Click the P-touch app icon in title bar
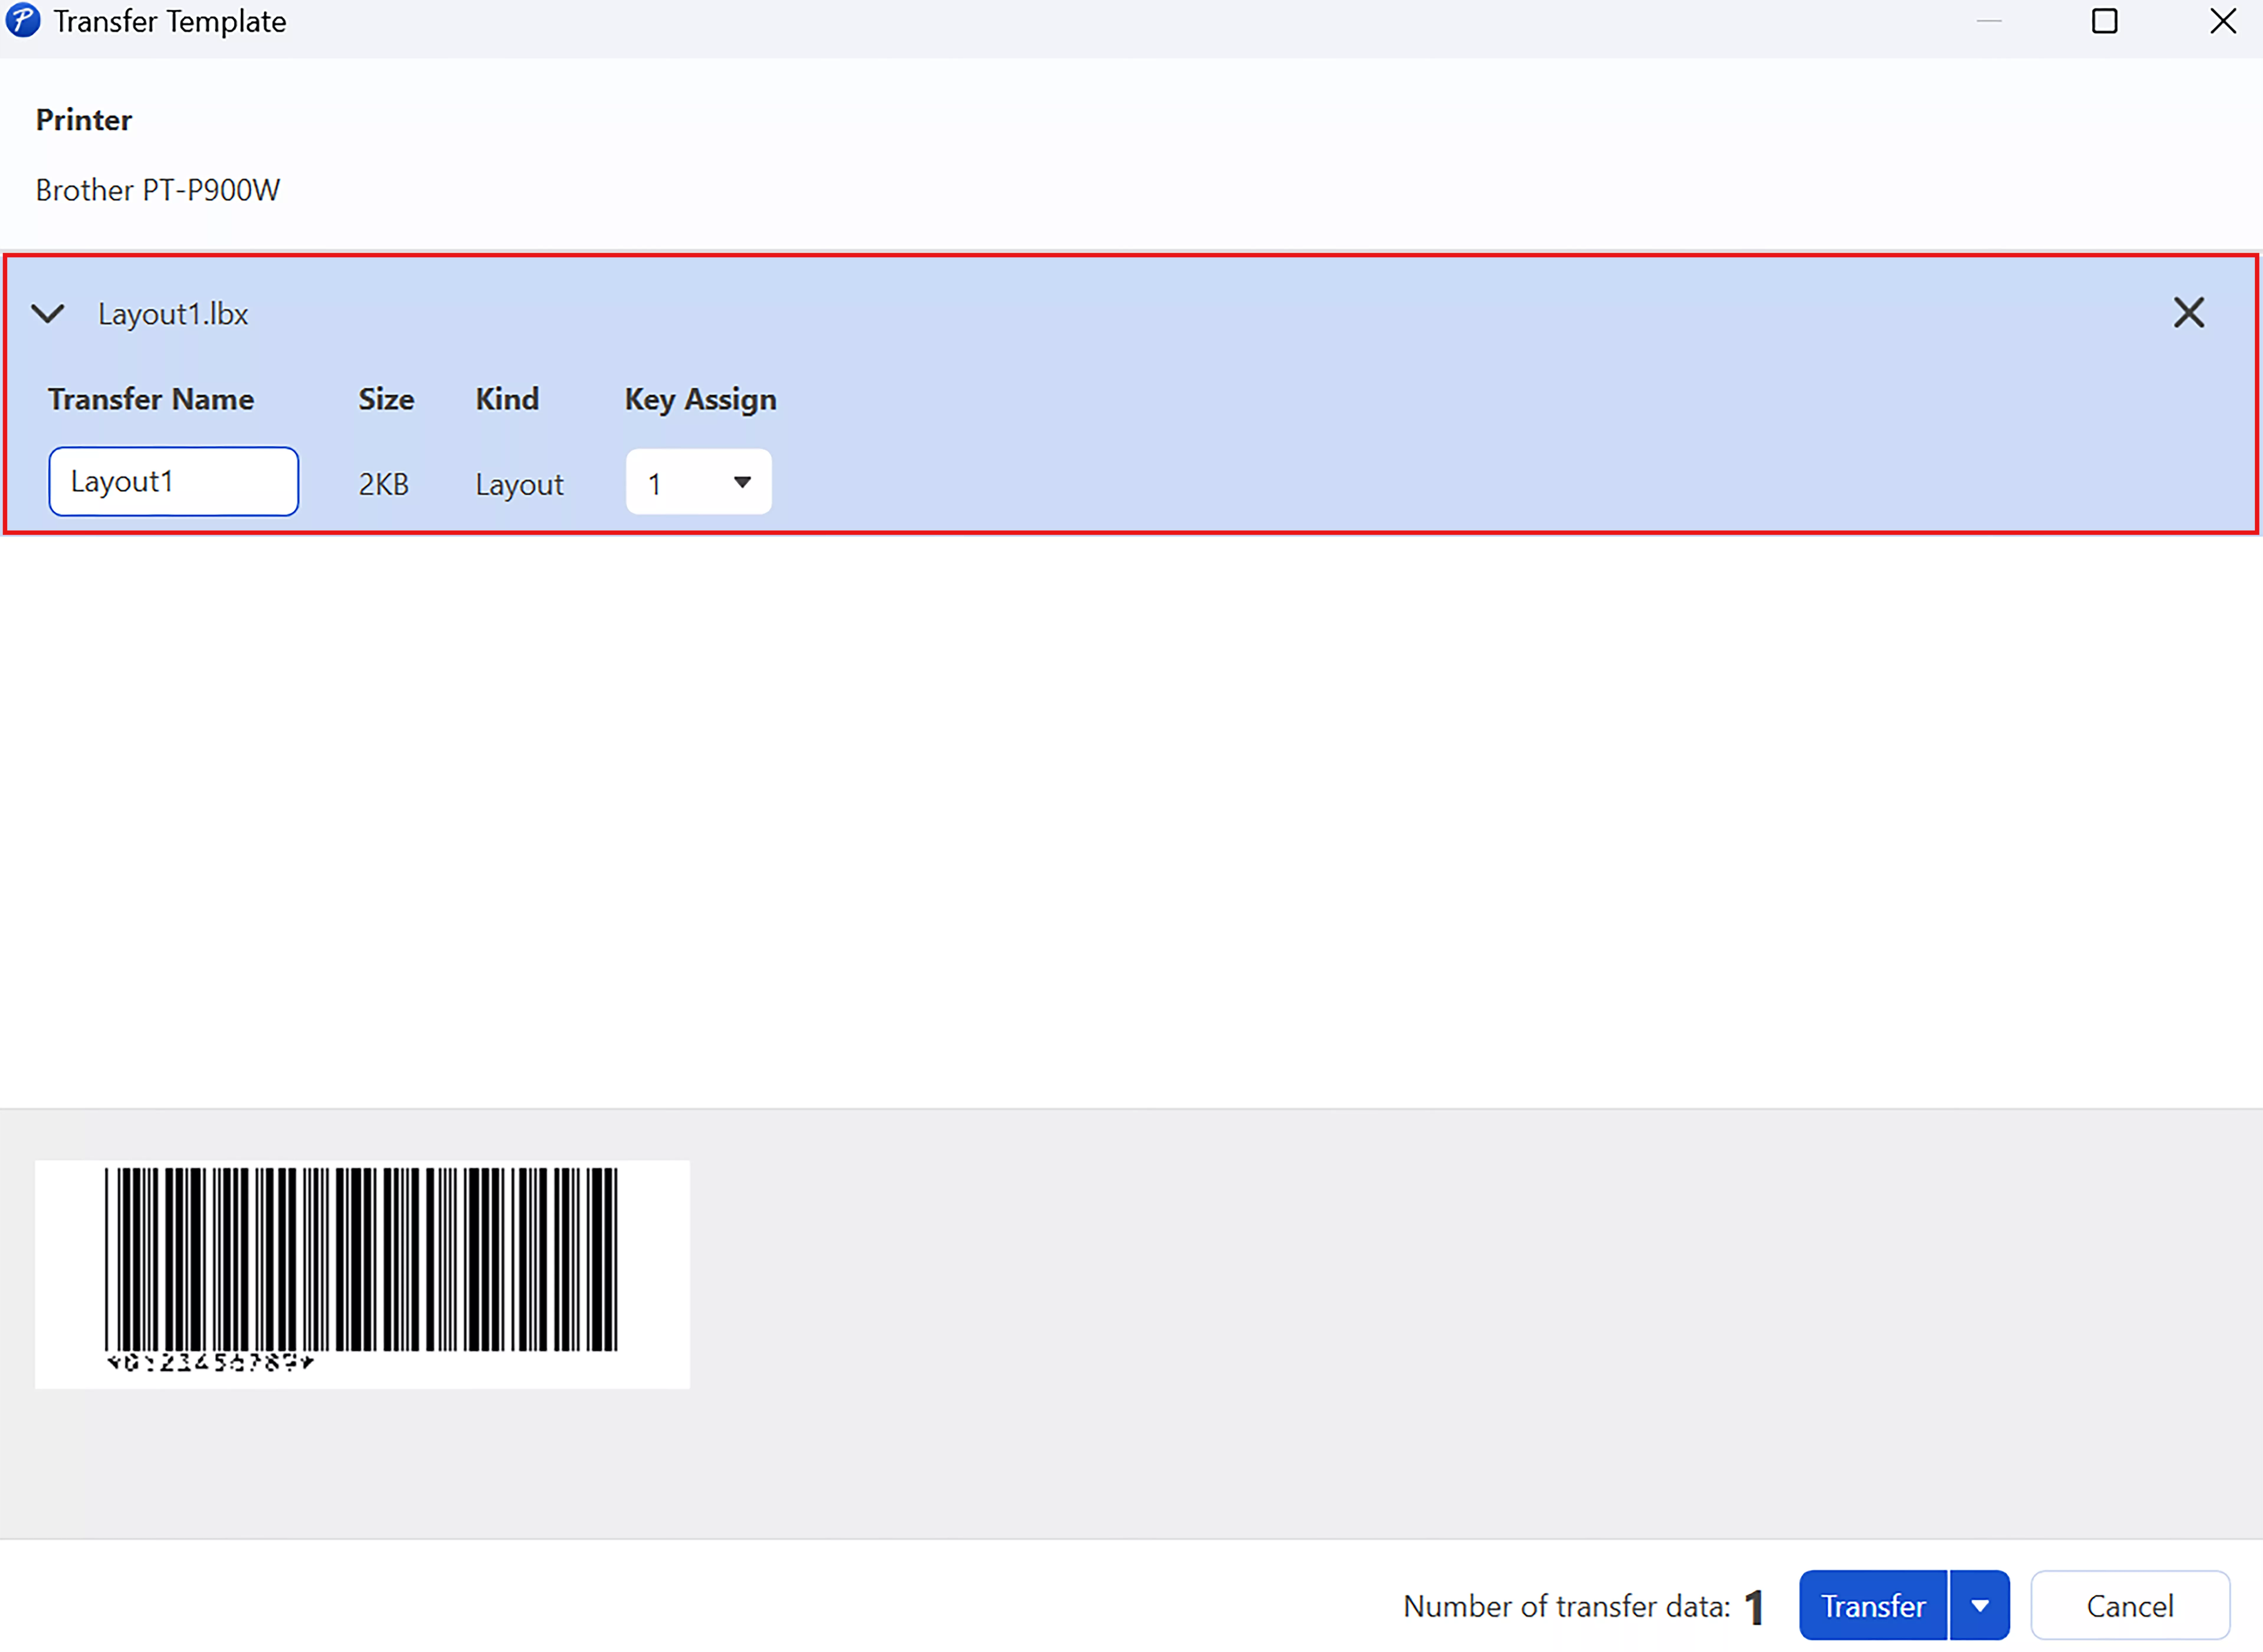2263x1652 pixels. (22, 21)
